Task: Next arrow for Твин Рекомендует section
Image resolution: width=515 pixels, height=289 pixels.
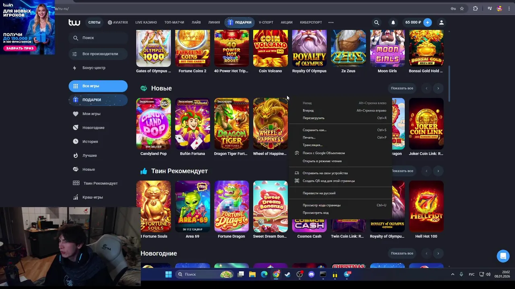Action: 438,171
